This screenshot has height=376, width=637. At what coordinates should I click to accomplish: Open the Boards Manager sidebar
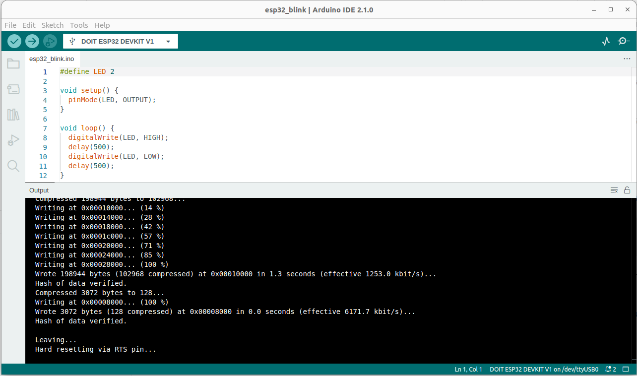point(13,89)
